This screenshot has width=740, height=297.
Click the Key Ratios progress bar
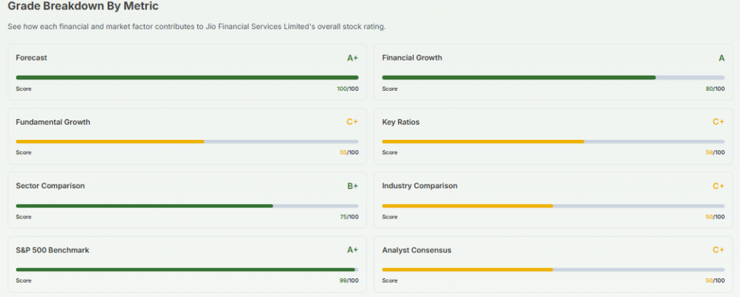(x=553, y=142)
